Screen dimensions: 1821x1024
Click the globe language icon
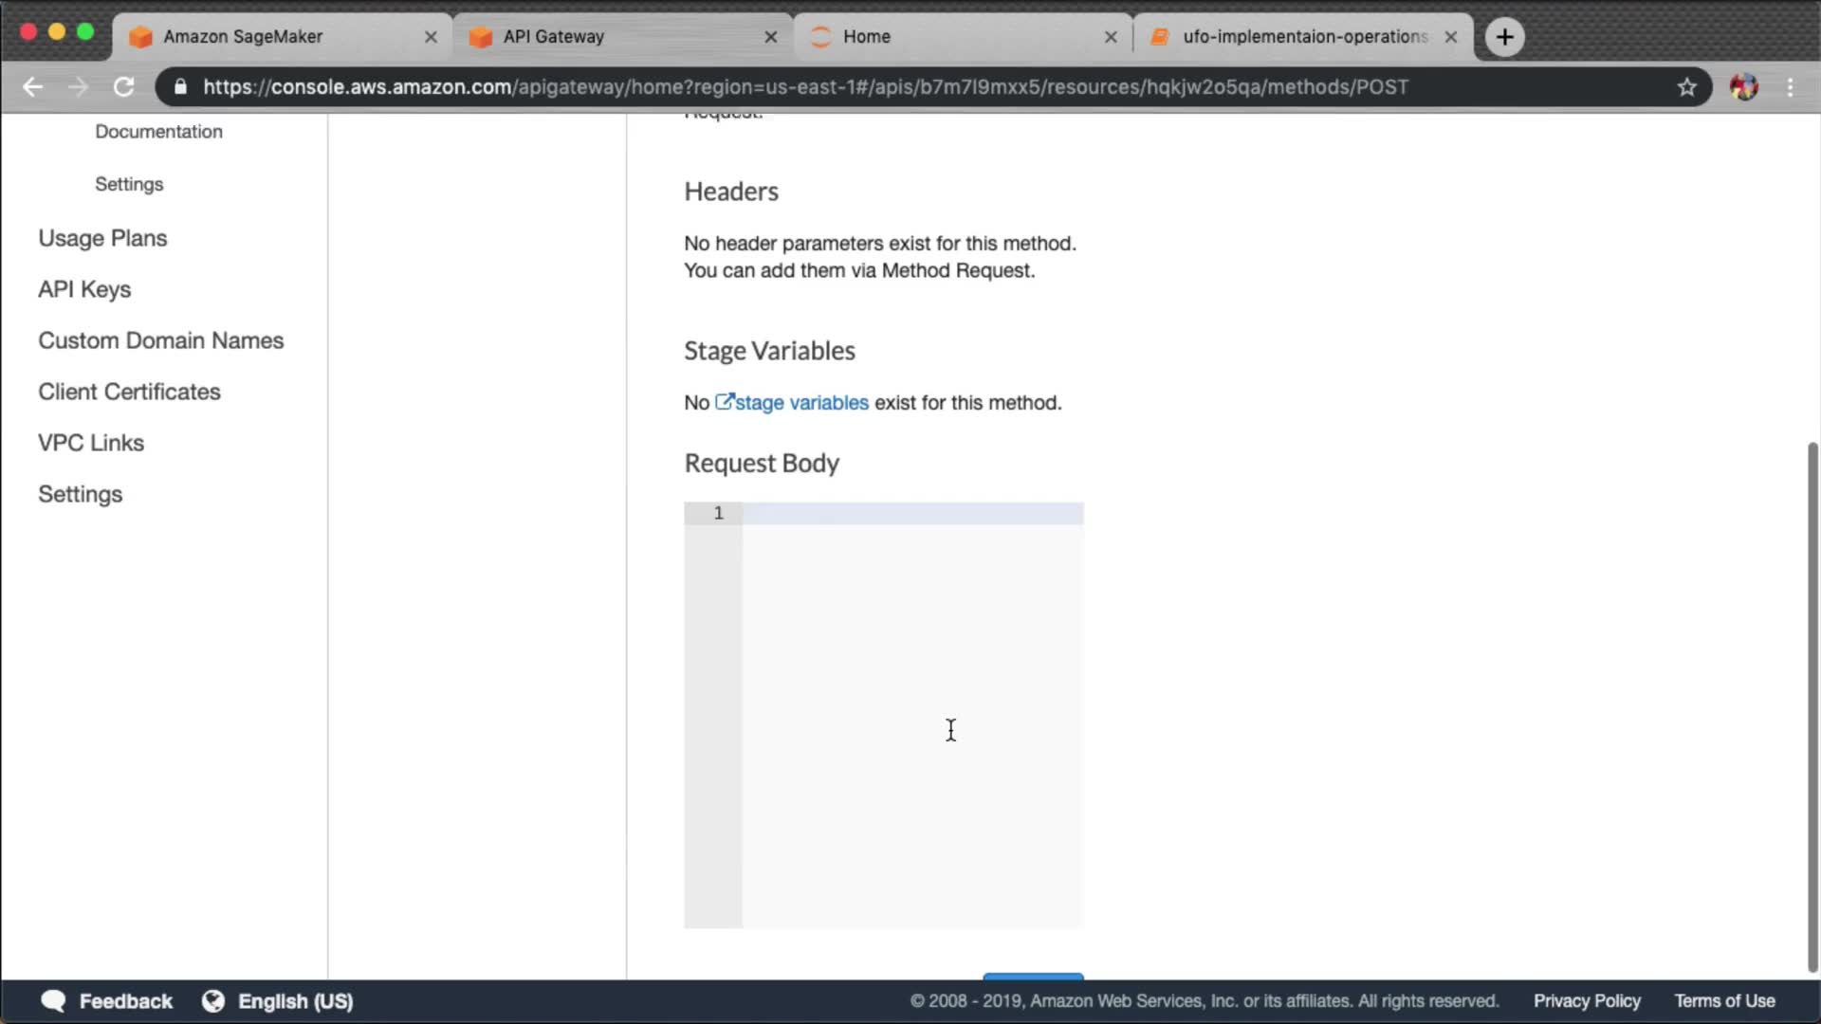(213, 1001)
